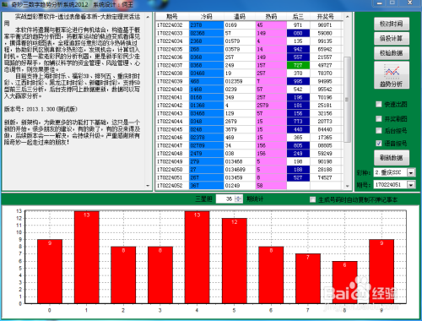
Task: Select row with period 170224032
Action: [249, 25]
